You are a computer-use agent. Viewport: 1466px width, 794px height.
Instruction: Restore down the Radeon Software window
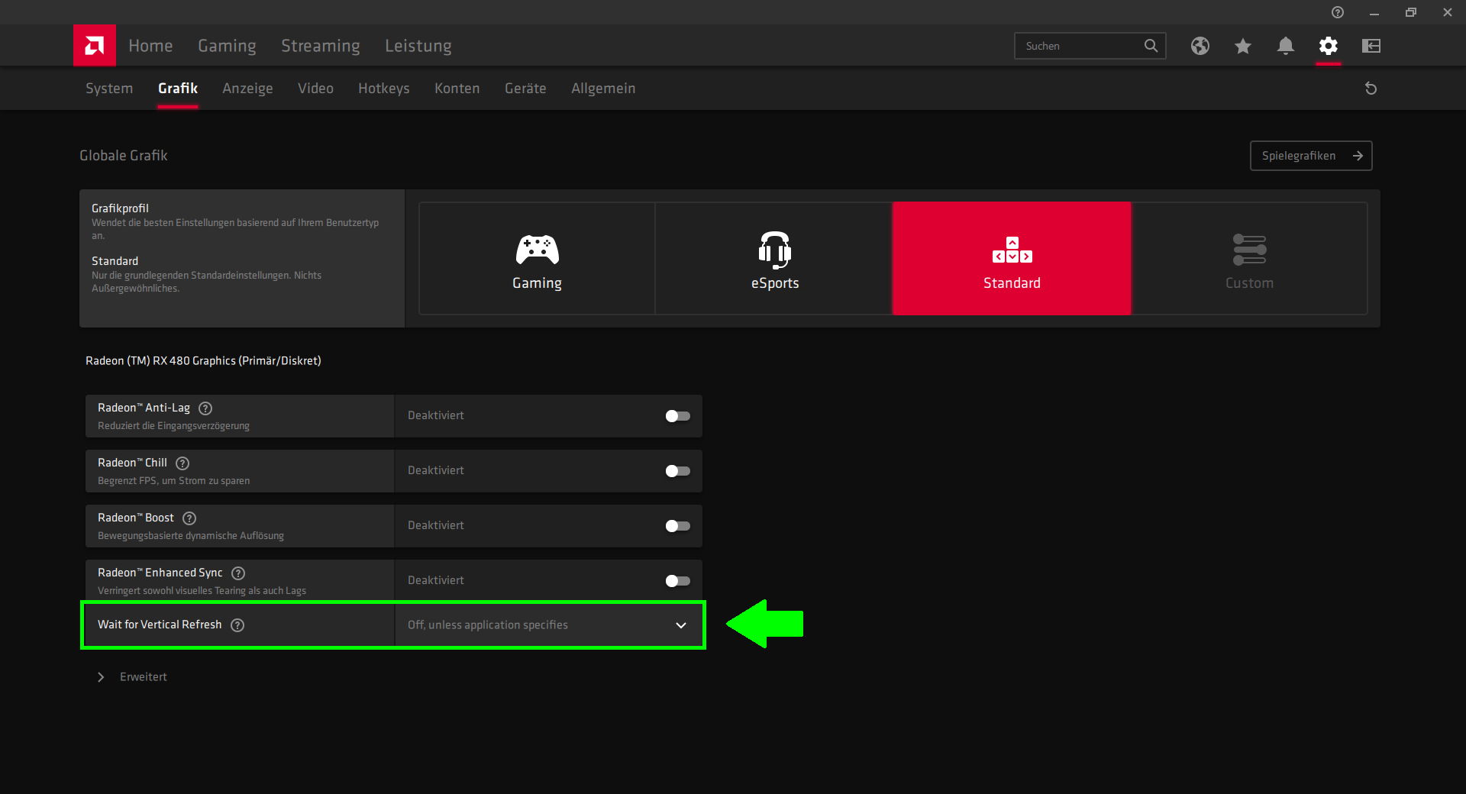[x=1411, y=12]
